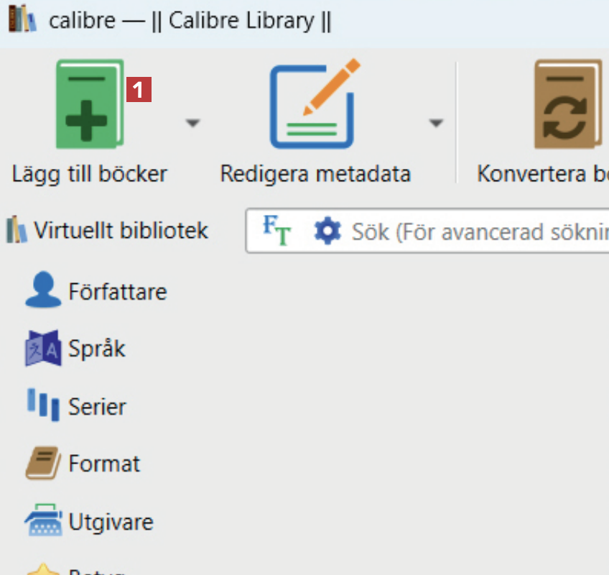Click the red notification badge showing 1
The width and height of the screenshot is (609, 575).
pos(139,89)
